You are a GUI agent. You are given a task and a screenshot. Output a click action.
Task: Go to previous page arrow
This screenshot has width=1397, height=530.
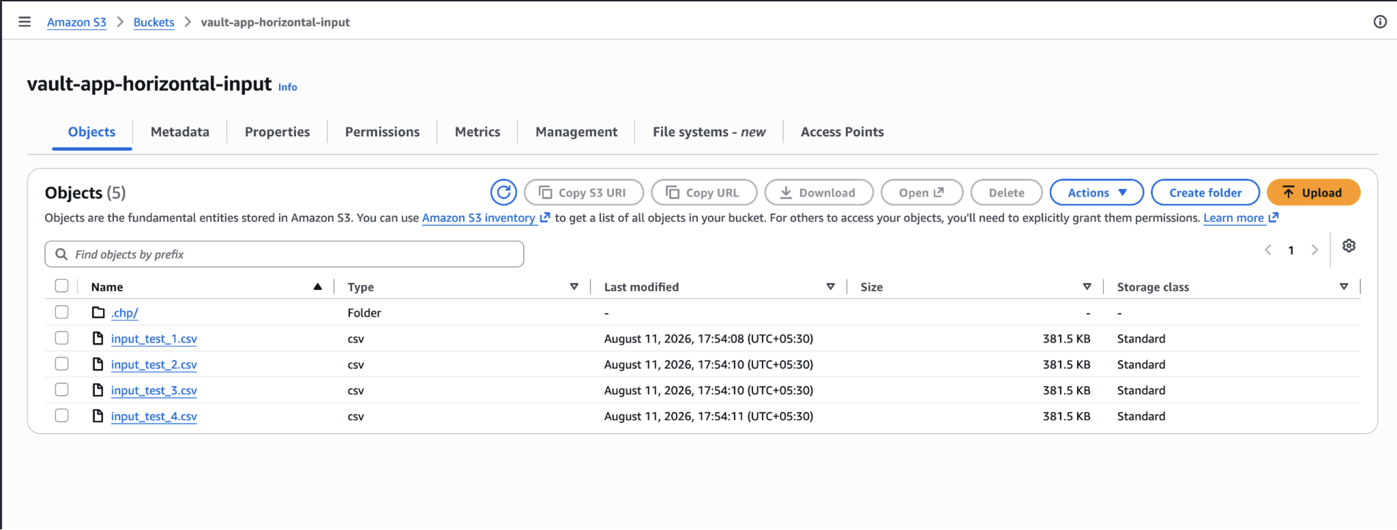(x=1268, y=250)
